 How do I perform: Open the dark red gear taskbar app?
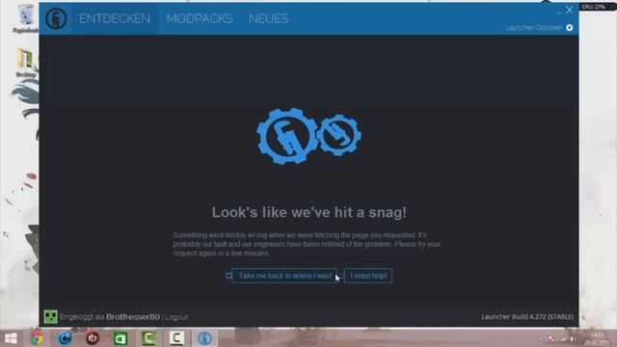pyautogui.click(x=93, y=338)
